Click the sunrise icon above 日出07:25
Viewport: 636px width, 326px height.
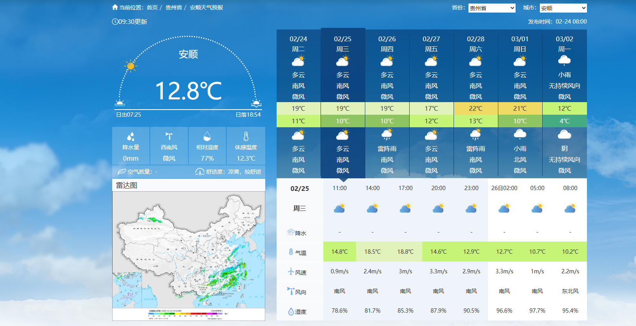coord(120,103)
